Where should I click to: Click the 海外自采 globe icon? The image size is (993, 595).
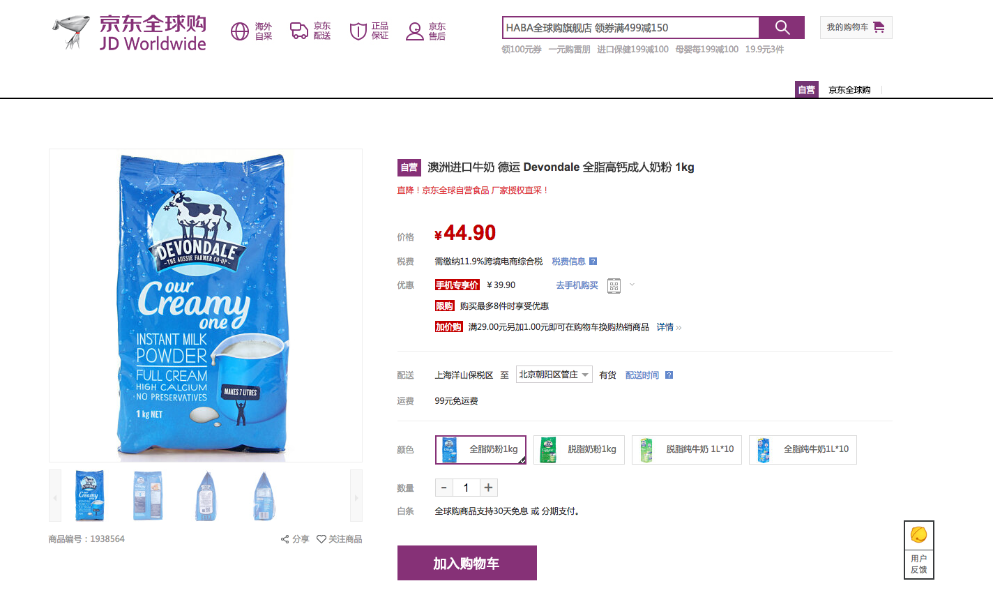(x=240, y=31)
